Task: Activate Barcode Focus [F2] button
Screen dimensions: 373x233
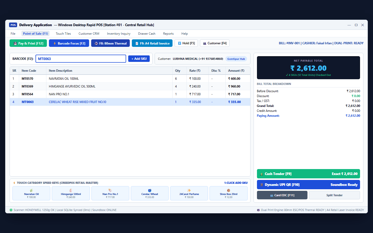Action: [x=69, y=43]
